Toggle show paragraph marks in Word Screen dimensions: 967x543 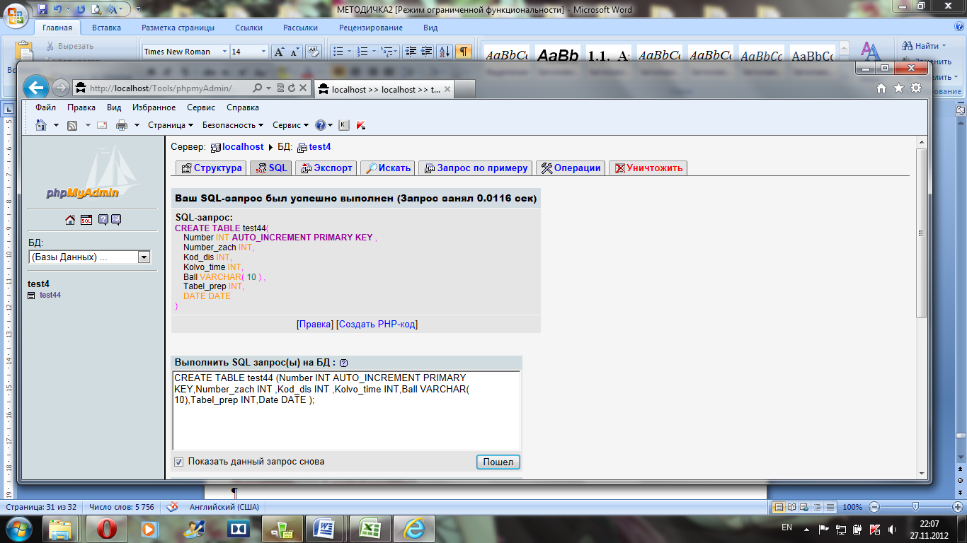(x=464, y=52)
